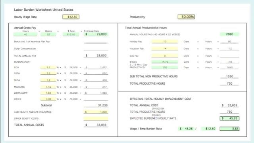Select the 730 value under Divided By

tap(229, 112)
